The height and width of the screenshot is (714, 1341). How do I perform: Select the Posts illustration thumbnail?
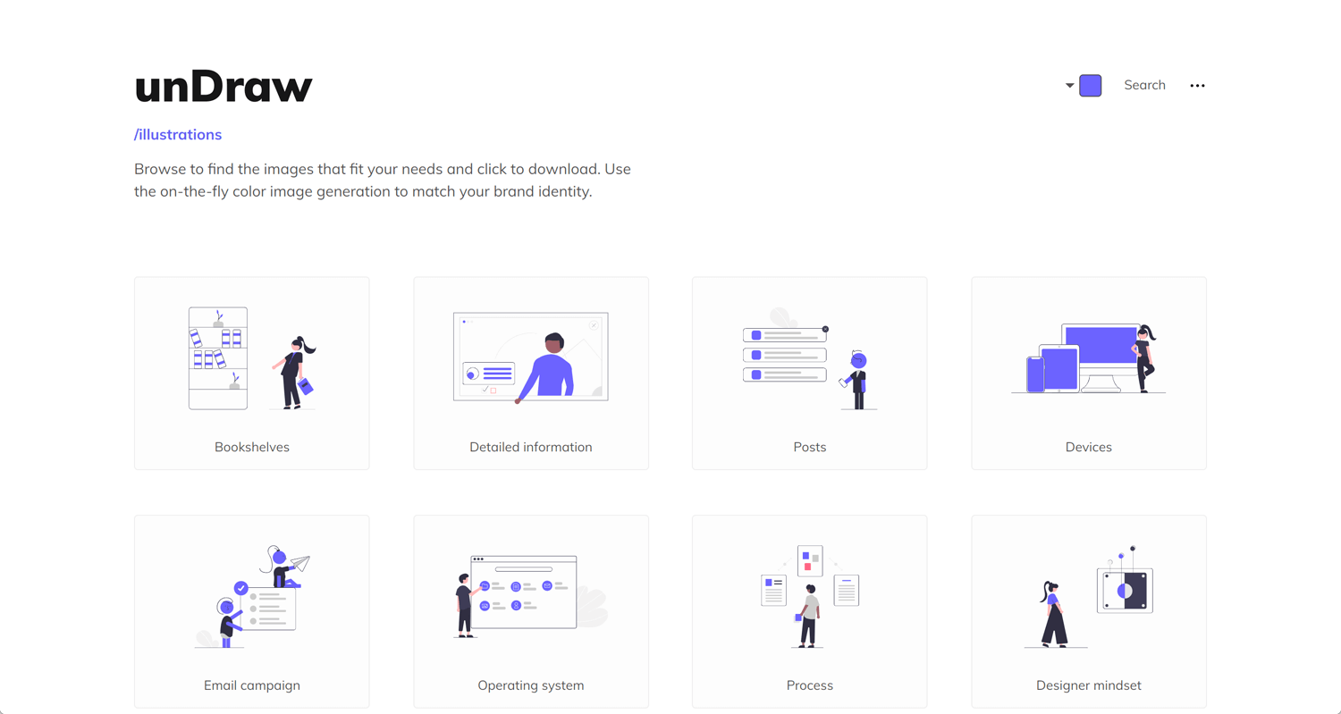coord(810,358)
